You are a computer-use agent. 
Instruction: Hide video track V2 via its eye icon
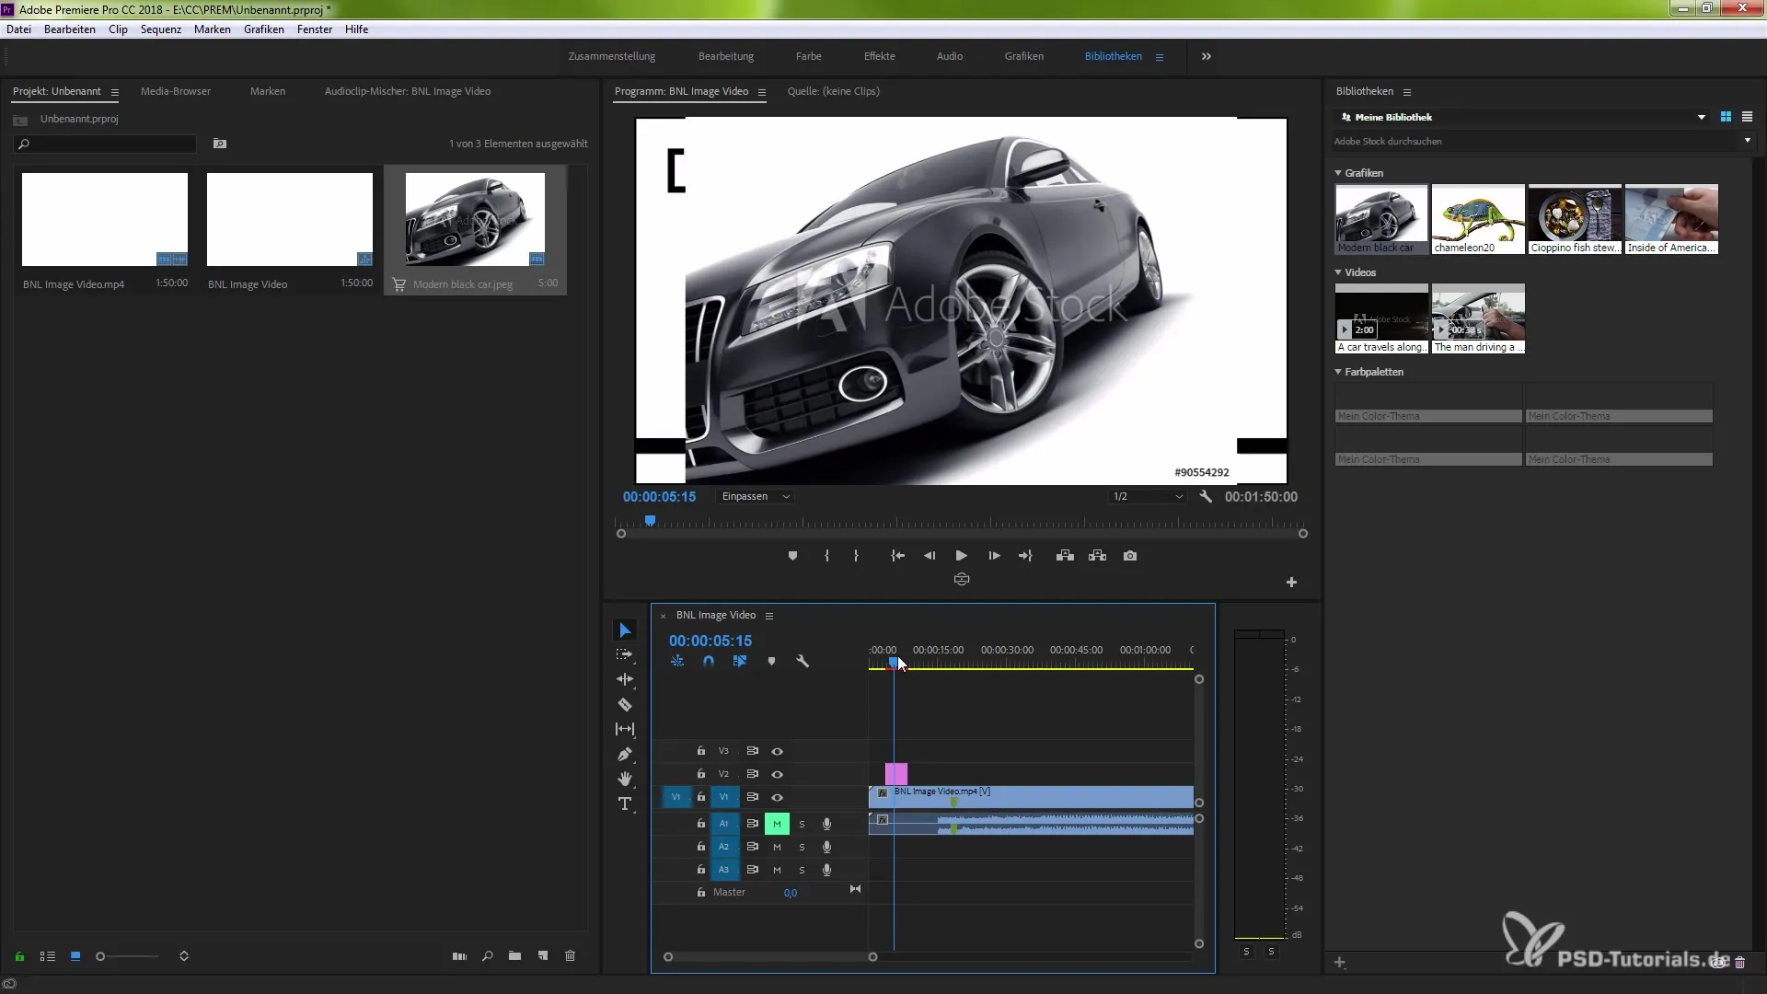coord(777,774)
